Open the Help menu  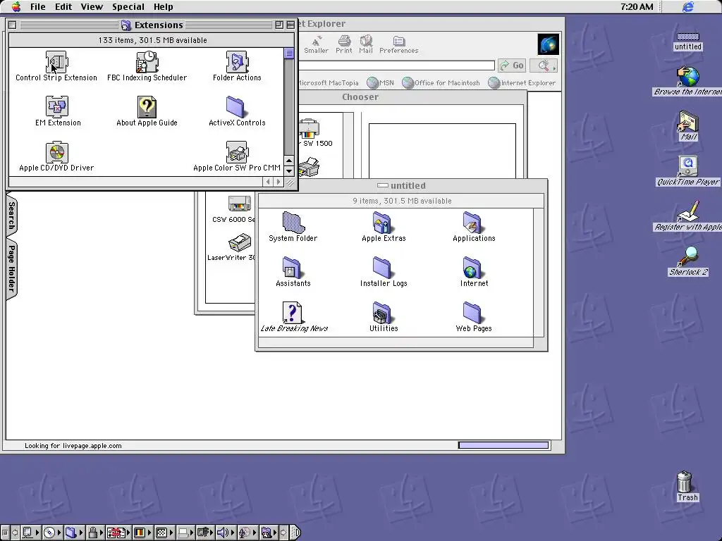tap(163, 7)
